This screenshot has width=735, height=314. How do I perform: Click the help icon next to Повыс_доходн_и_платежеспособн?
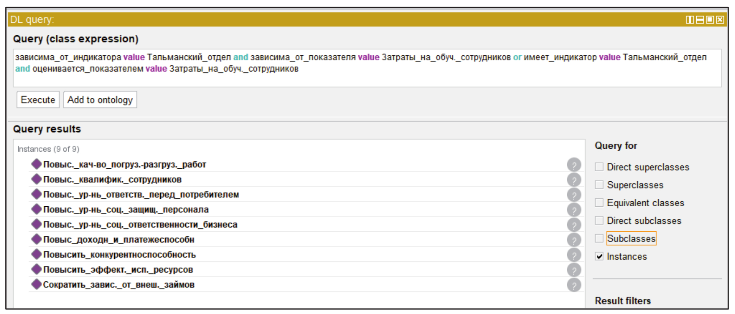click(x=574, y=240)
